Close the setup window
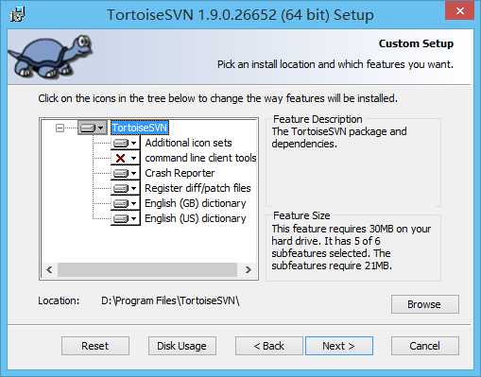Image resolution: width=481 pixels, height=377 pixels. pos(459,11)
